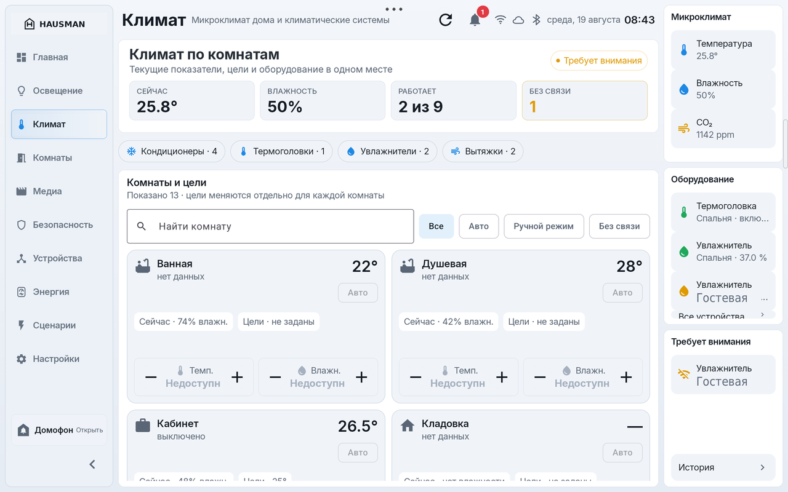
Task: Click the CO₂ wind icon
Action: coord(683,129)
